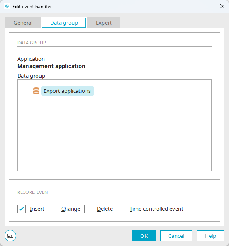Click the Cancel button
Screen dimensions: 229x246
(x=176, y=236)
